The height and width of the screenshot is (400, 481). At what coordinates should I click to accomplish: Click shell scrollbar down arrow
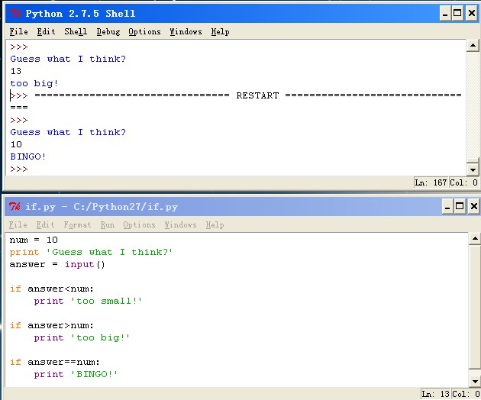(473, 169)
